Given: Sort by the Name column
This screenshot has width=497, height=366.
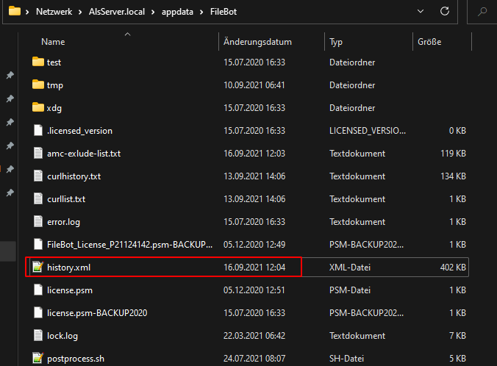Looking at the screenshot, I should pyautogui.click(x=53, y=42).
